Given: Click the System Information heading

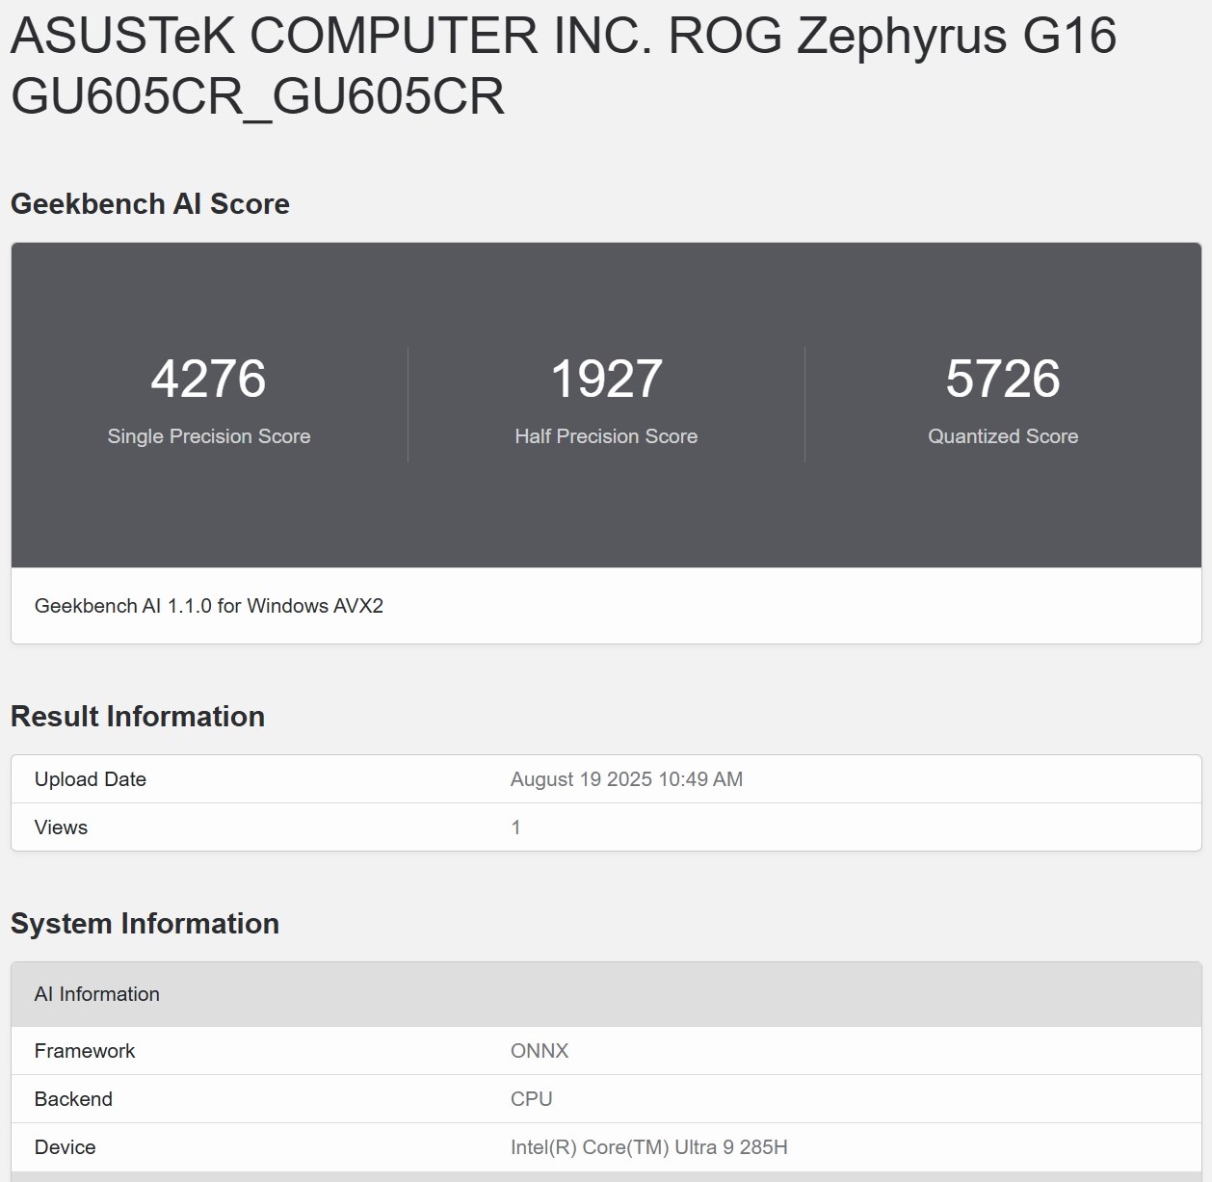Looking at the screenshot, I should (145, 924).
